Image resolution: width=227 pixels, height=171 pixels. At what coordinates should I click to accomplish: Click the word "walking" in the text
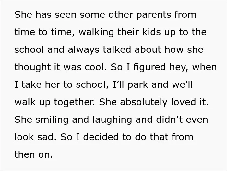tap(96, 32)
